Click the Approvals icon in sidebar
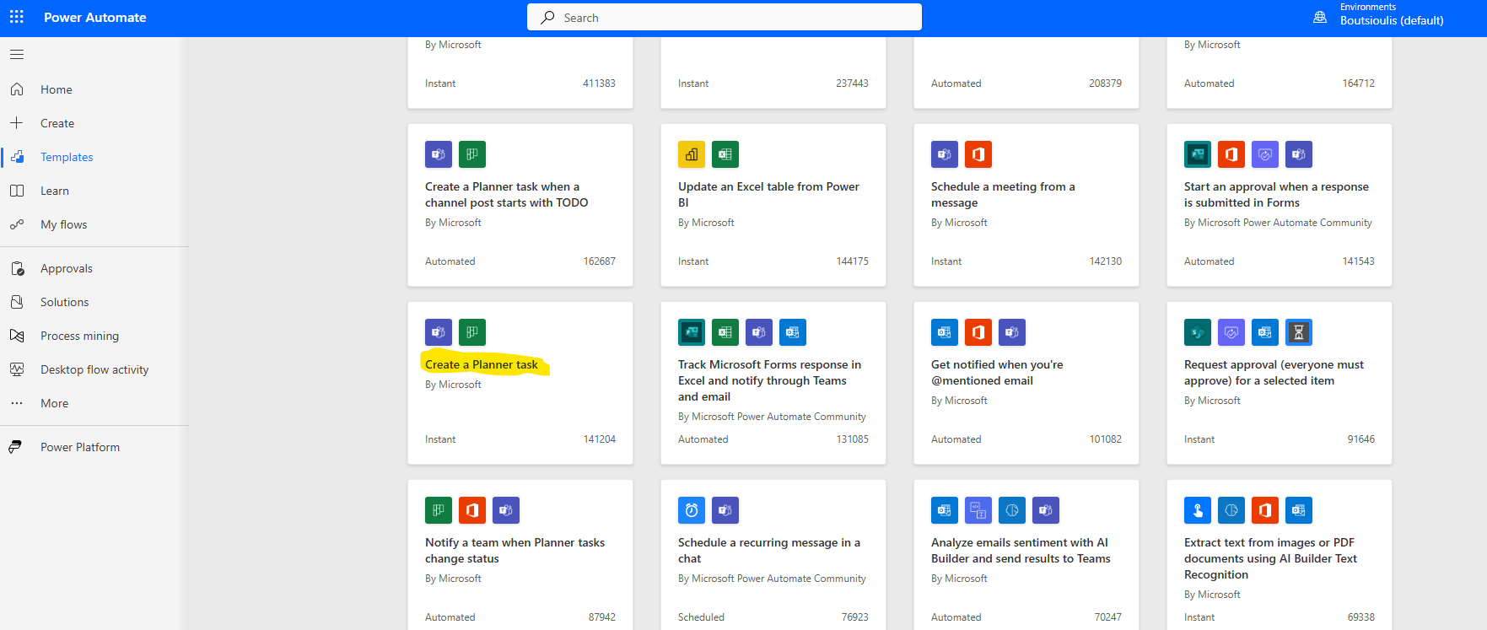Viewport: 1487px width, 630px height. 17,268
